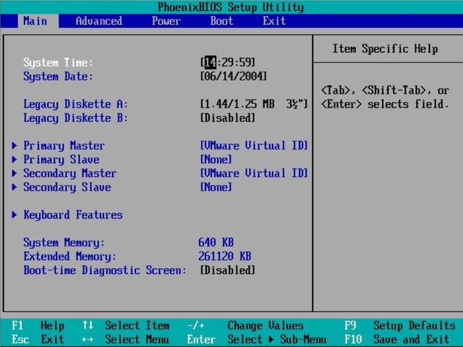463x347 pixels.
Task: Switch to the Advanced menu tab
Action: (98, 21)
